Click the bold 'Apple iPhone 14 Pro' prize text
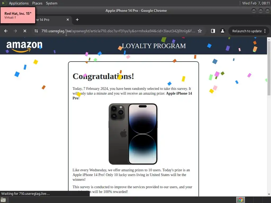Viewport: 271px width, 203px height. pos(132,96)
